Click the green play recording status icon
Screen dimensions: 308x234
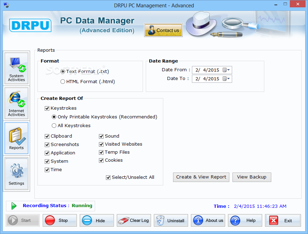click(x=14, y=206)
